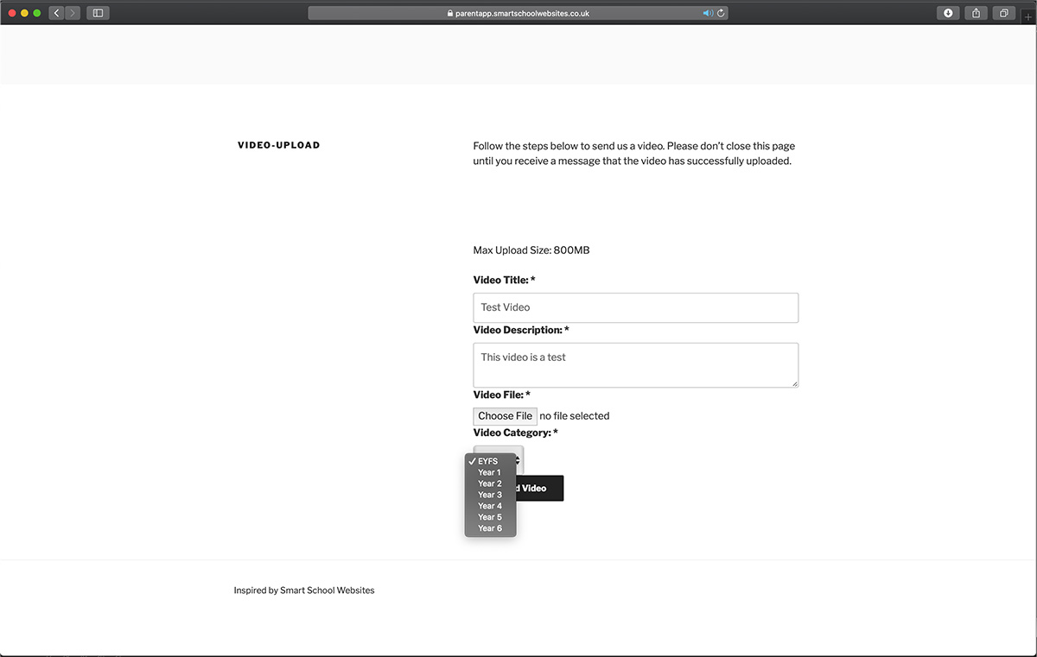Pick Year 6 from the list
This screenshot has height=657, width=1037.
489,528
